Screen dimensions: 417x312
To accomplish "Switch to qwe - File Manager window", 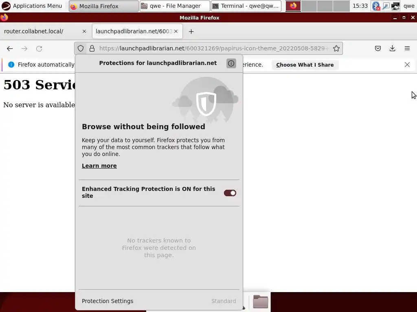I will click(175, 6).
